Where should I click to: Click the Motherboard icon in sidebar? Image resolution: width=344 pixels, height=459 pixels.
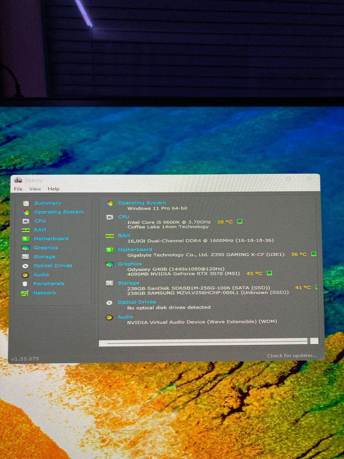(x=26, y=239)
